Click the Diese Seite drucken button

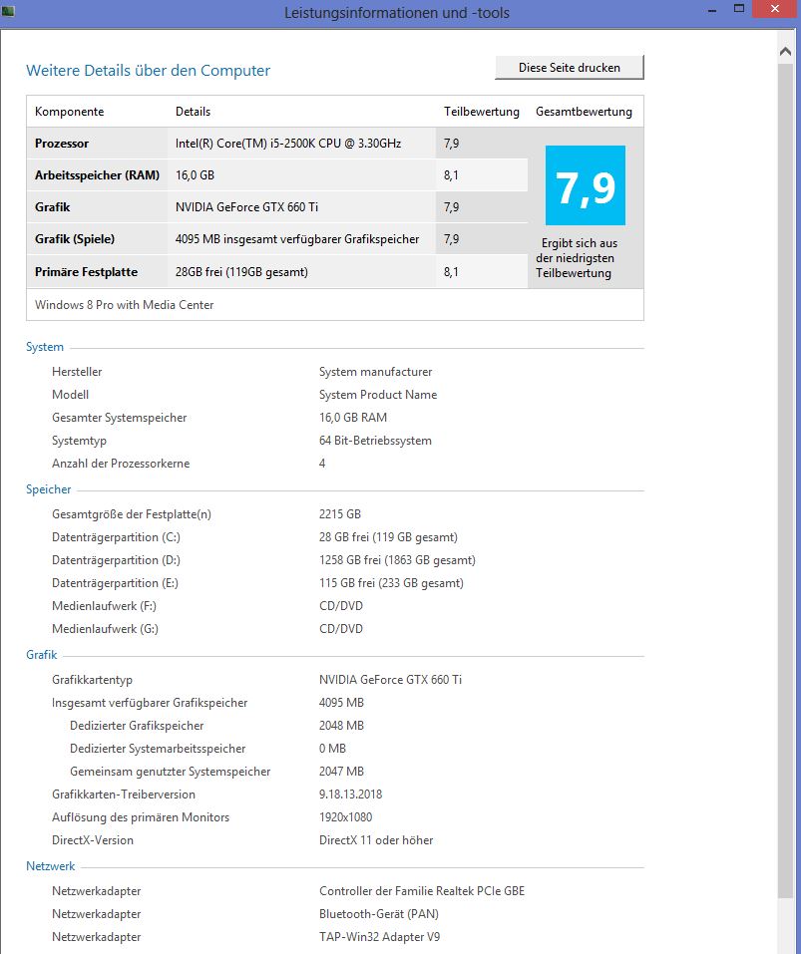click(569, 68)
